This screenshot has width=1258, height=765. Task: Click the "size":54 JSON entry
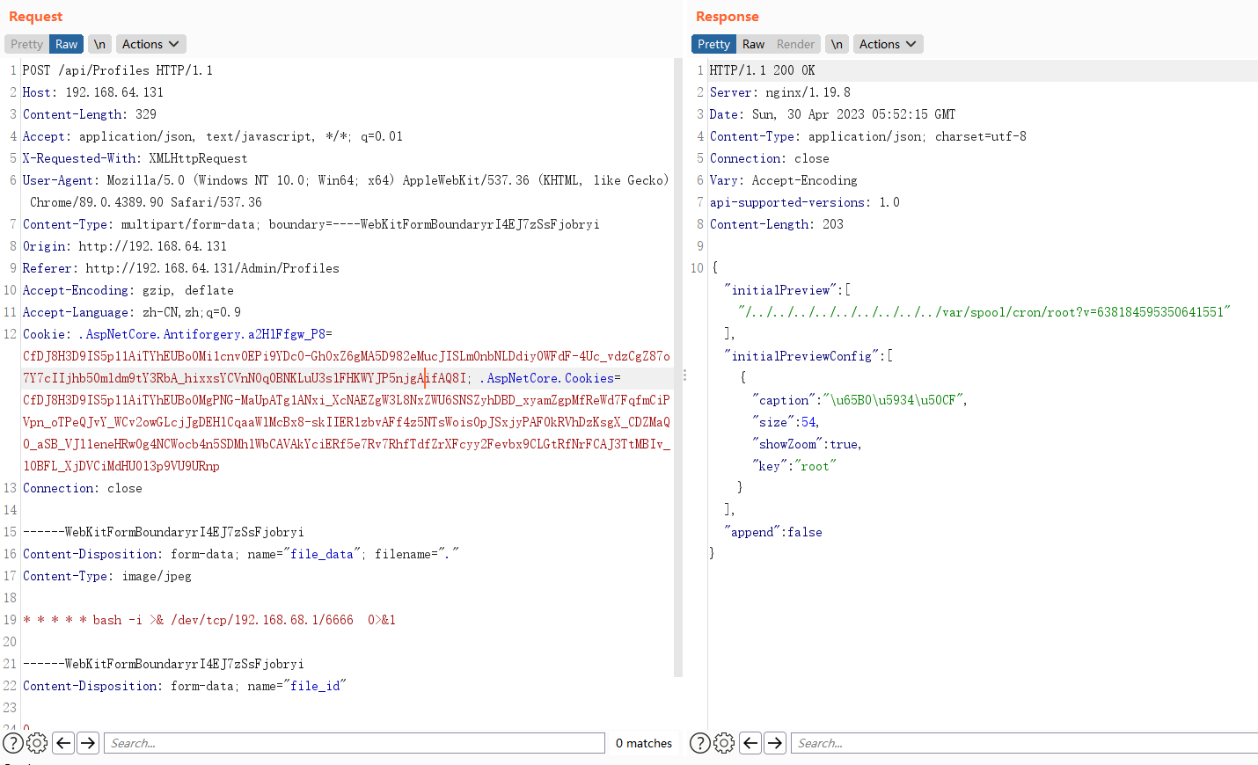786,422
